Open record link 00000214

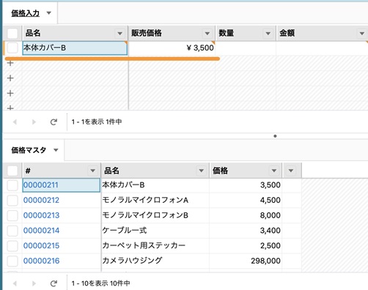[x=41, y=231]
